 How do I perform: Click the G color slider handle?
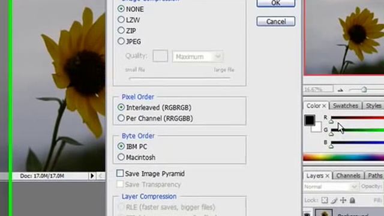click(331, 134)
